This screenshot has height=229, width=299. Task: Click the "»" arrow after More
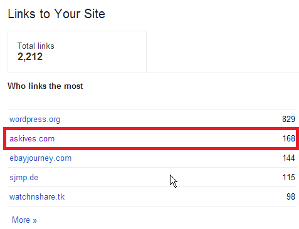point(34,220)
